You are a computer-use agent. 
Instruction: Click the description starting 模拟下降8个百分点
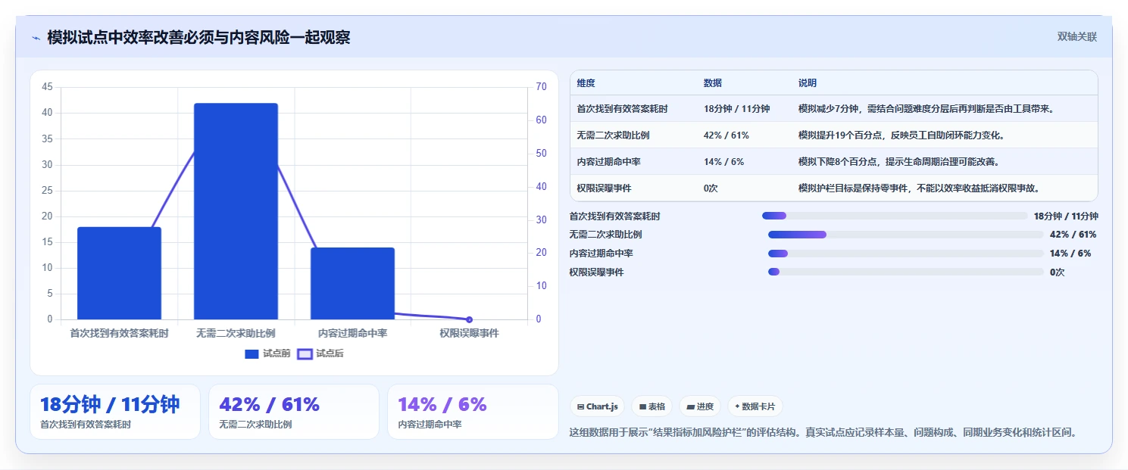898,162
